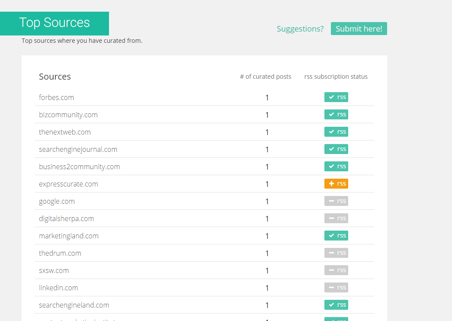Image resolution: width=452 pixels, height=321 pixels.
Task: Click the 'Top sources where you have curated from' text
Action: coord(82,41)
